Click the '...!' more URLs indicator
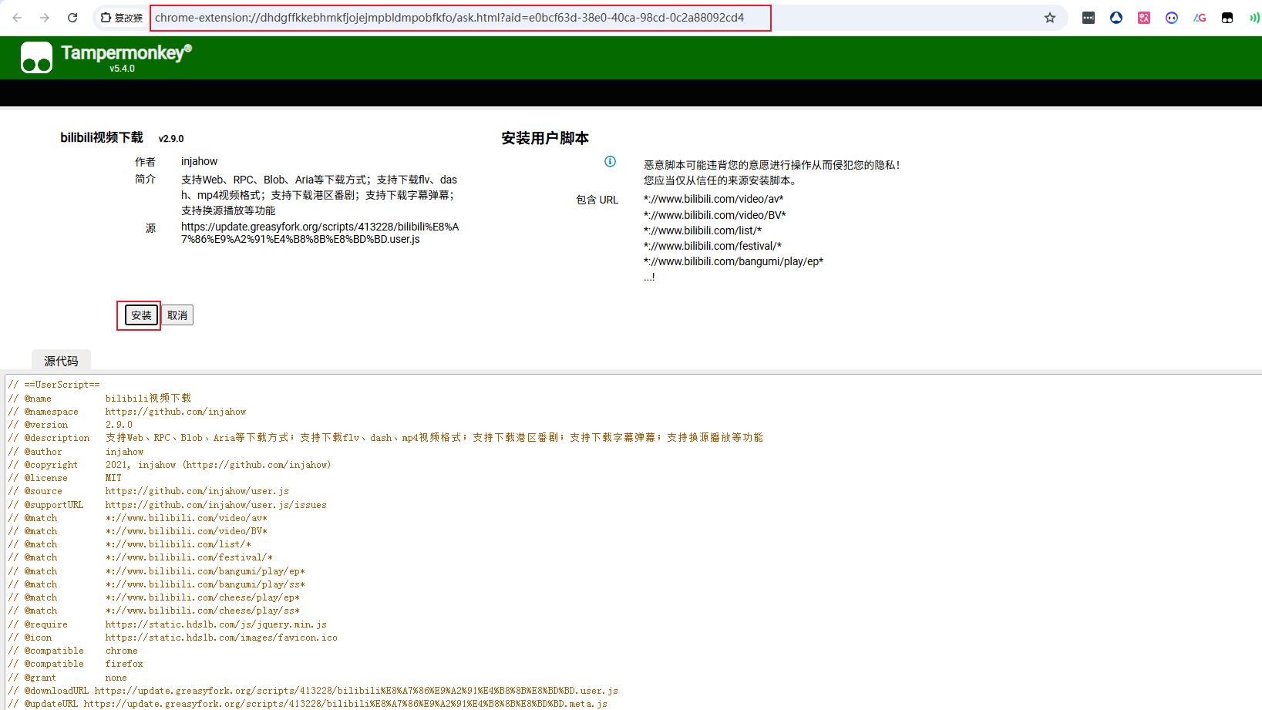The height and width of the screenshot is (710, 1262). pos(649,277)
